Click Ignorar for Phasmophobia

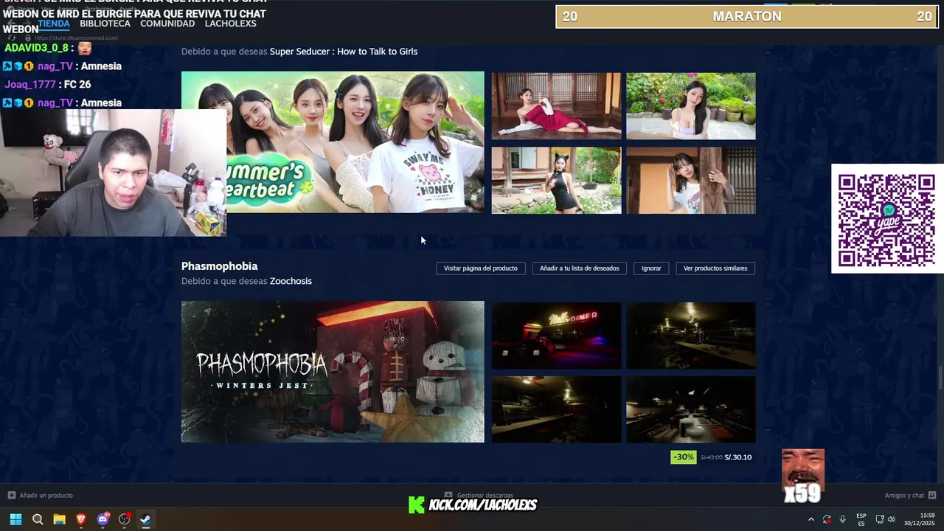pos(651,268)
